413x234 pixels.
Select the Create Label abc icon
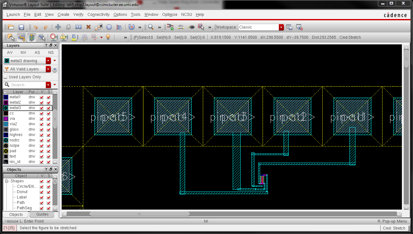(x=181, y=27)
